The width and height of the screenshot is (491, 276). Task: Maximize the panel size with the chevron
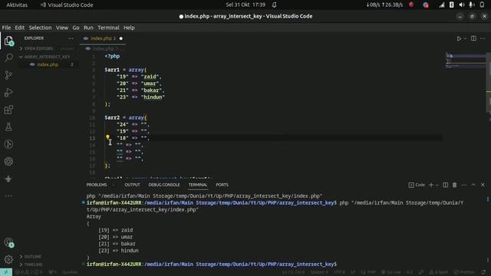tap(473, 185)
